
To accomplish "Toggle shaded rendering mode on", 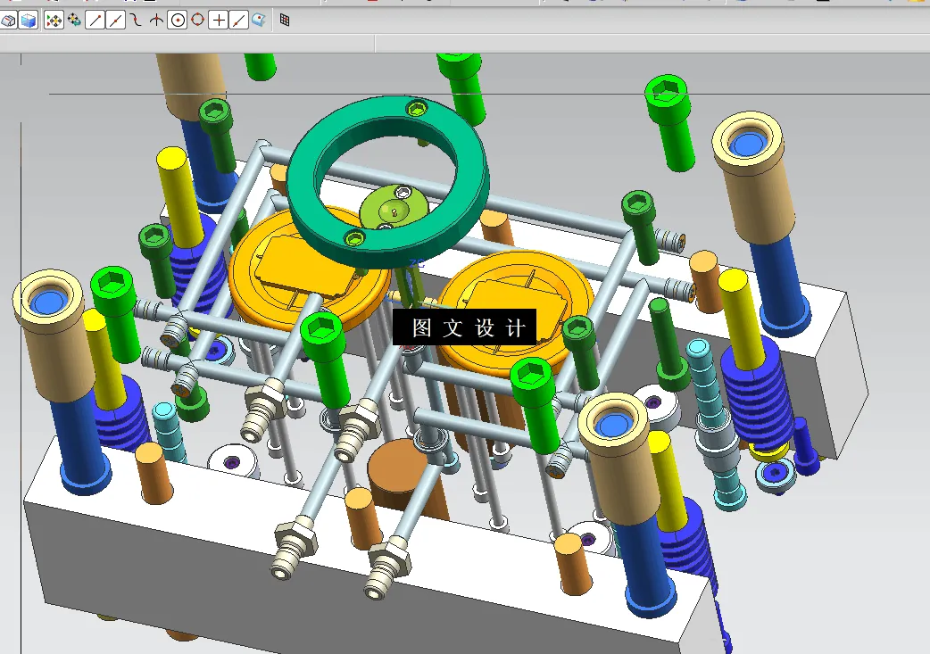I will [9, 20].
